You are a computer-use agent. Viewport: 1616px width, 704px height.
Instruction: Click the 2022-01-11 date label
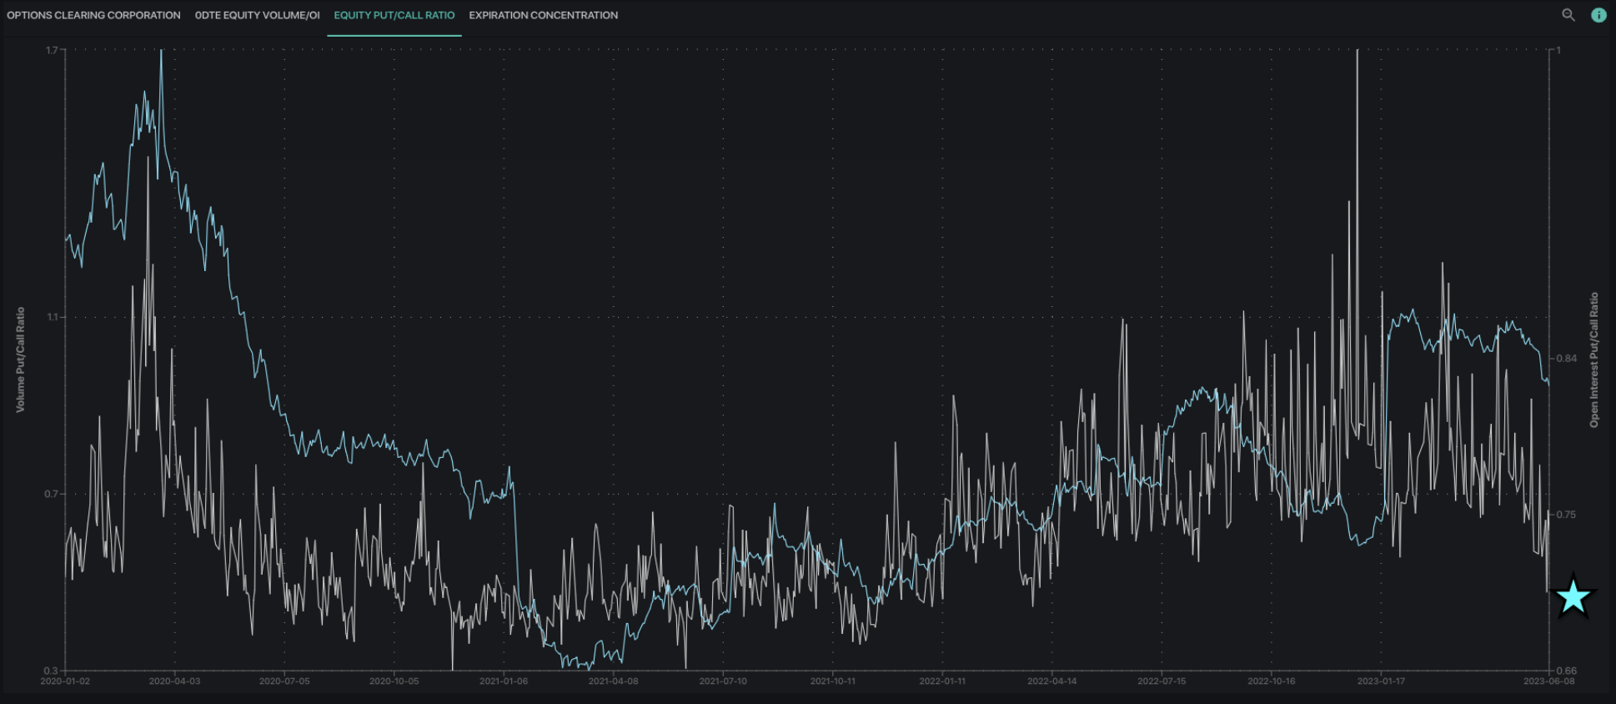point(942,681)
